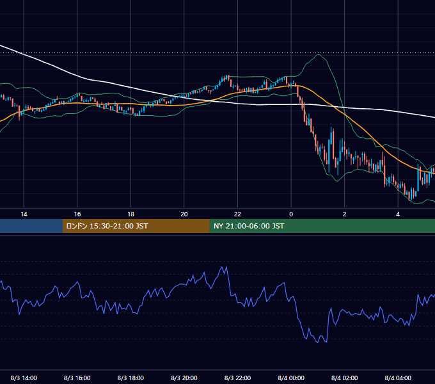Screen dimensions: 435x384
Task: Click the 8/3 20:00 date label
Action: click(184, 378)
